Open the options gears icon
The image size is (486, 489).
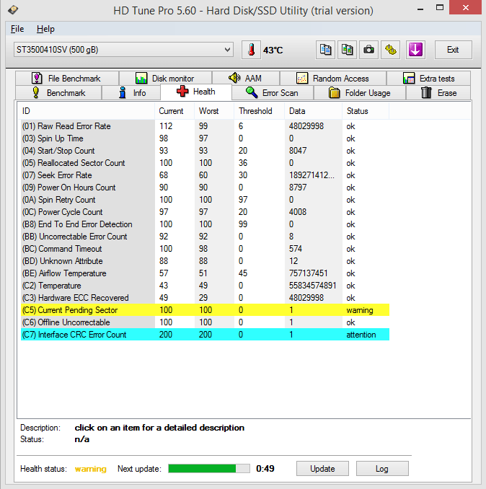[x=391, y=50]
